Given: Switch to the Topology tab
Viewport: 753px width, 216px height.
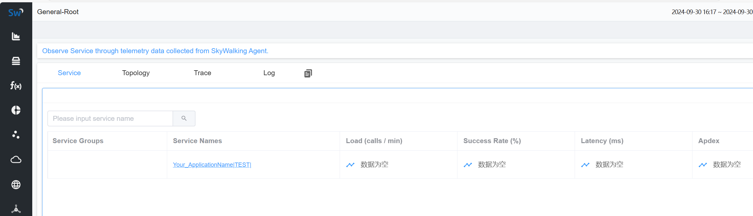Looking at the screenshot, I should 136,73.
